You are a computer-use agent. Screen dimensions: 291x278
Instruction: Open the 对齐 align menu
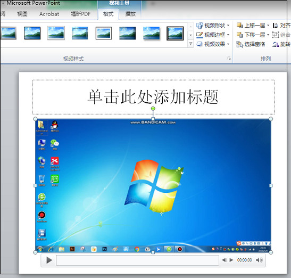282,25
